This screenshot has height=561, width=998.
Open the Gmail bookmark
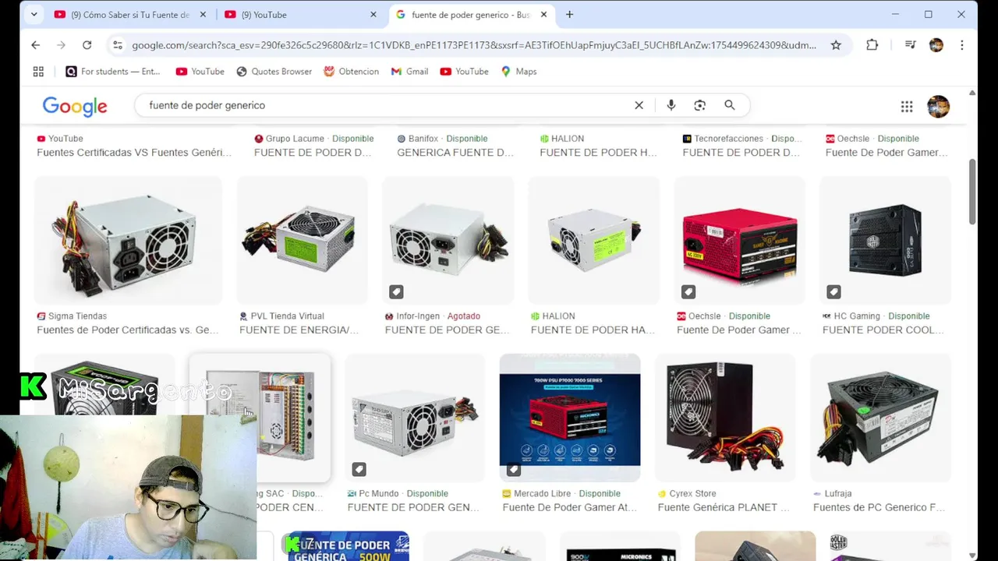410,71
